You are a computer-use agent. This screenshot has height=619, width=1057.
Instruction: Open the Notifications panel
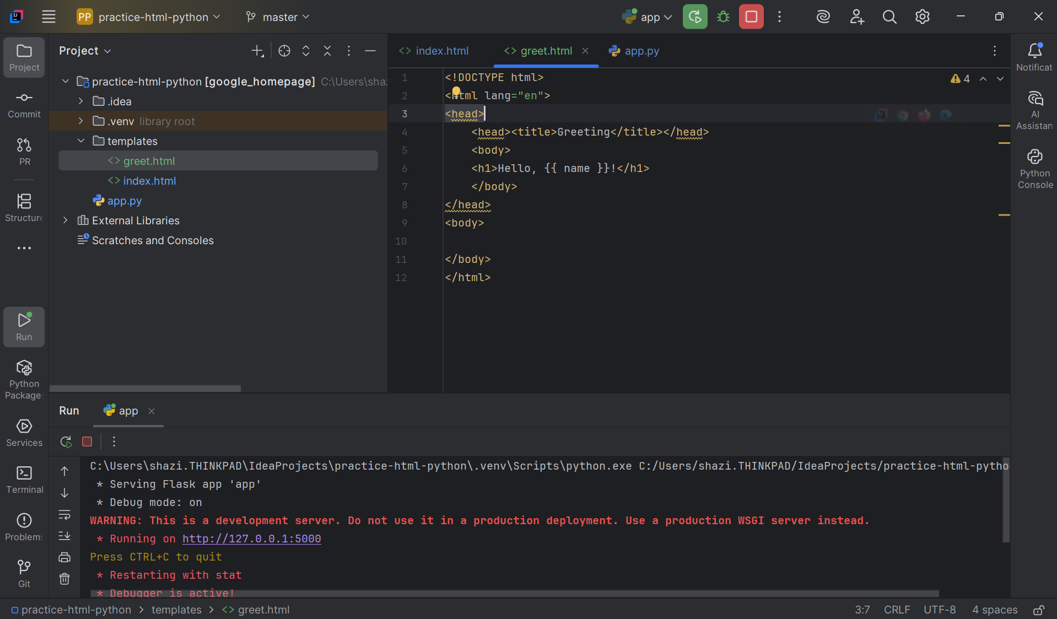(1034, 57)
